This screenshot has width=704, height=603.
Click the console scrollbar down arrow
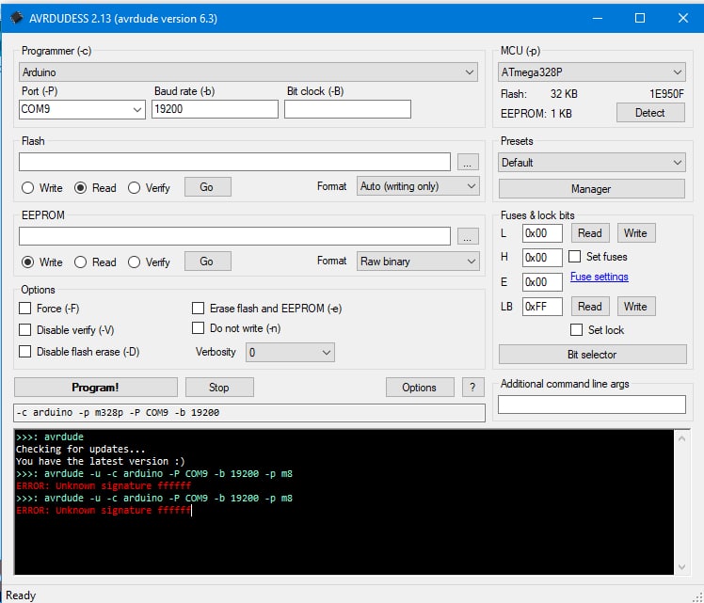(x=681, y=567)
